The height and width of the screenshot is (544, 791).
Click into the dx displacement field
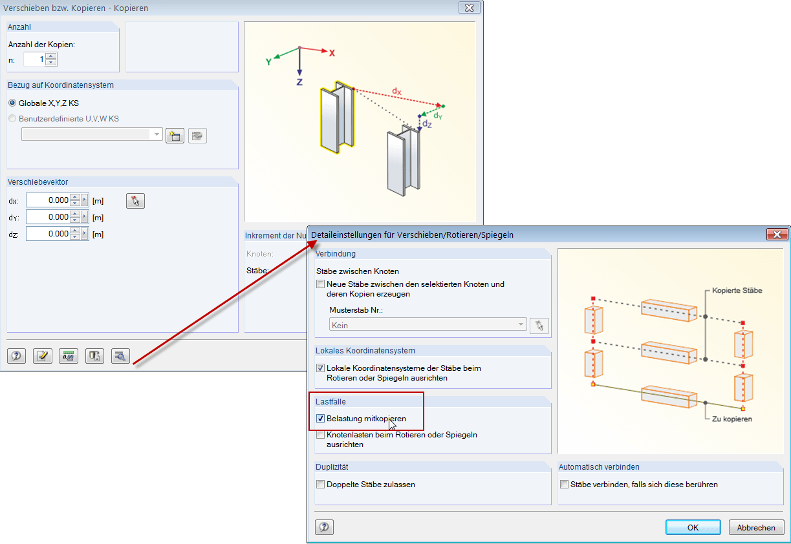pyautogui.click(x=48, y=200)
